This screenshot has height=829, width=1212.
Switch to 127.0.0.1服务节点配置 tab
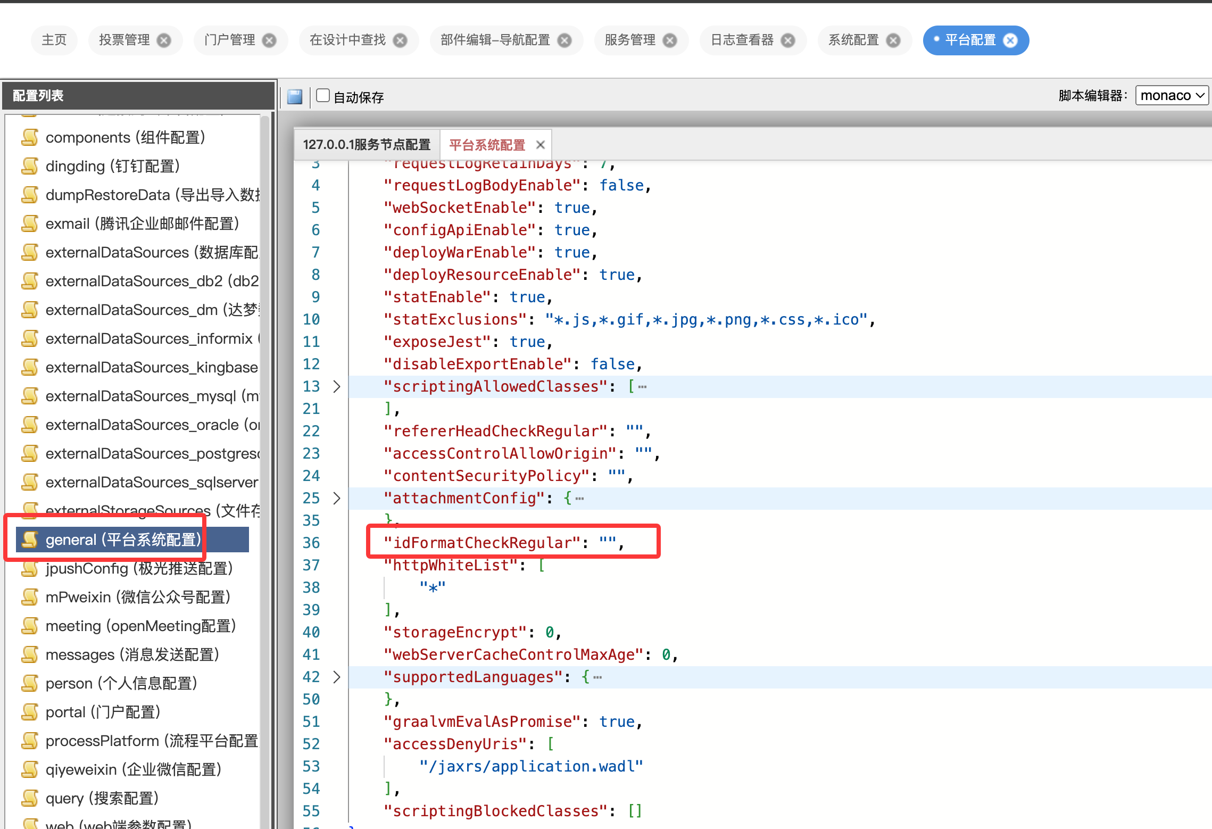click(367, 145)
